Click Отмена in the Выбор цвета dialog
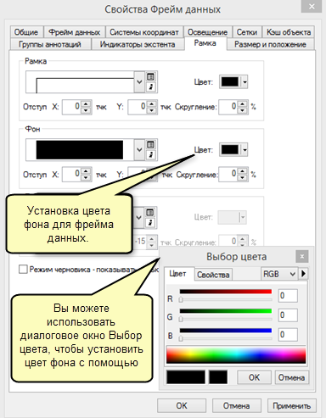Image resolution: width=326 pixels, height=418 pixels. (x=291, y=377)
